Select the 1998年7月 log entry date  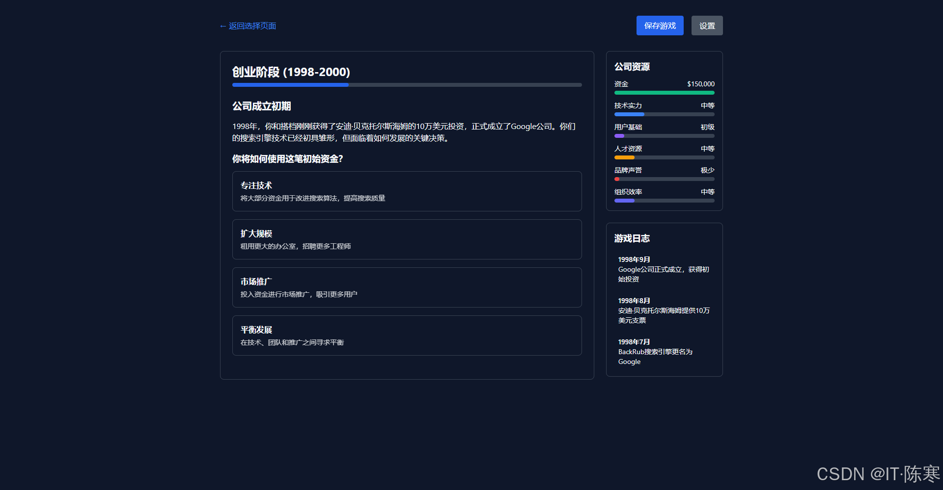[634, 342]
